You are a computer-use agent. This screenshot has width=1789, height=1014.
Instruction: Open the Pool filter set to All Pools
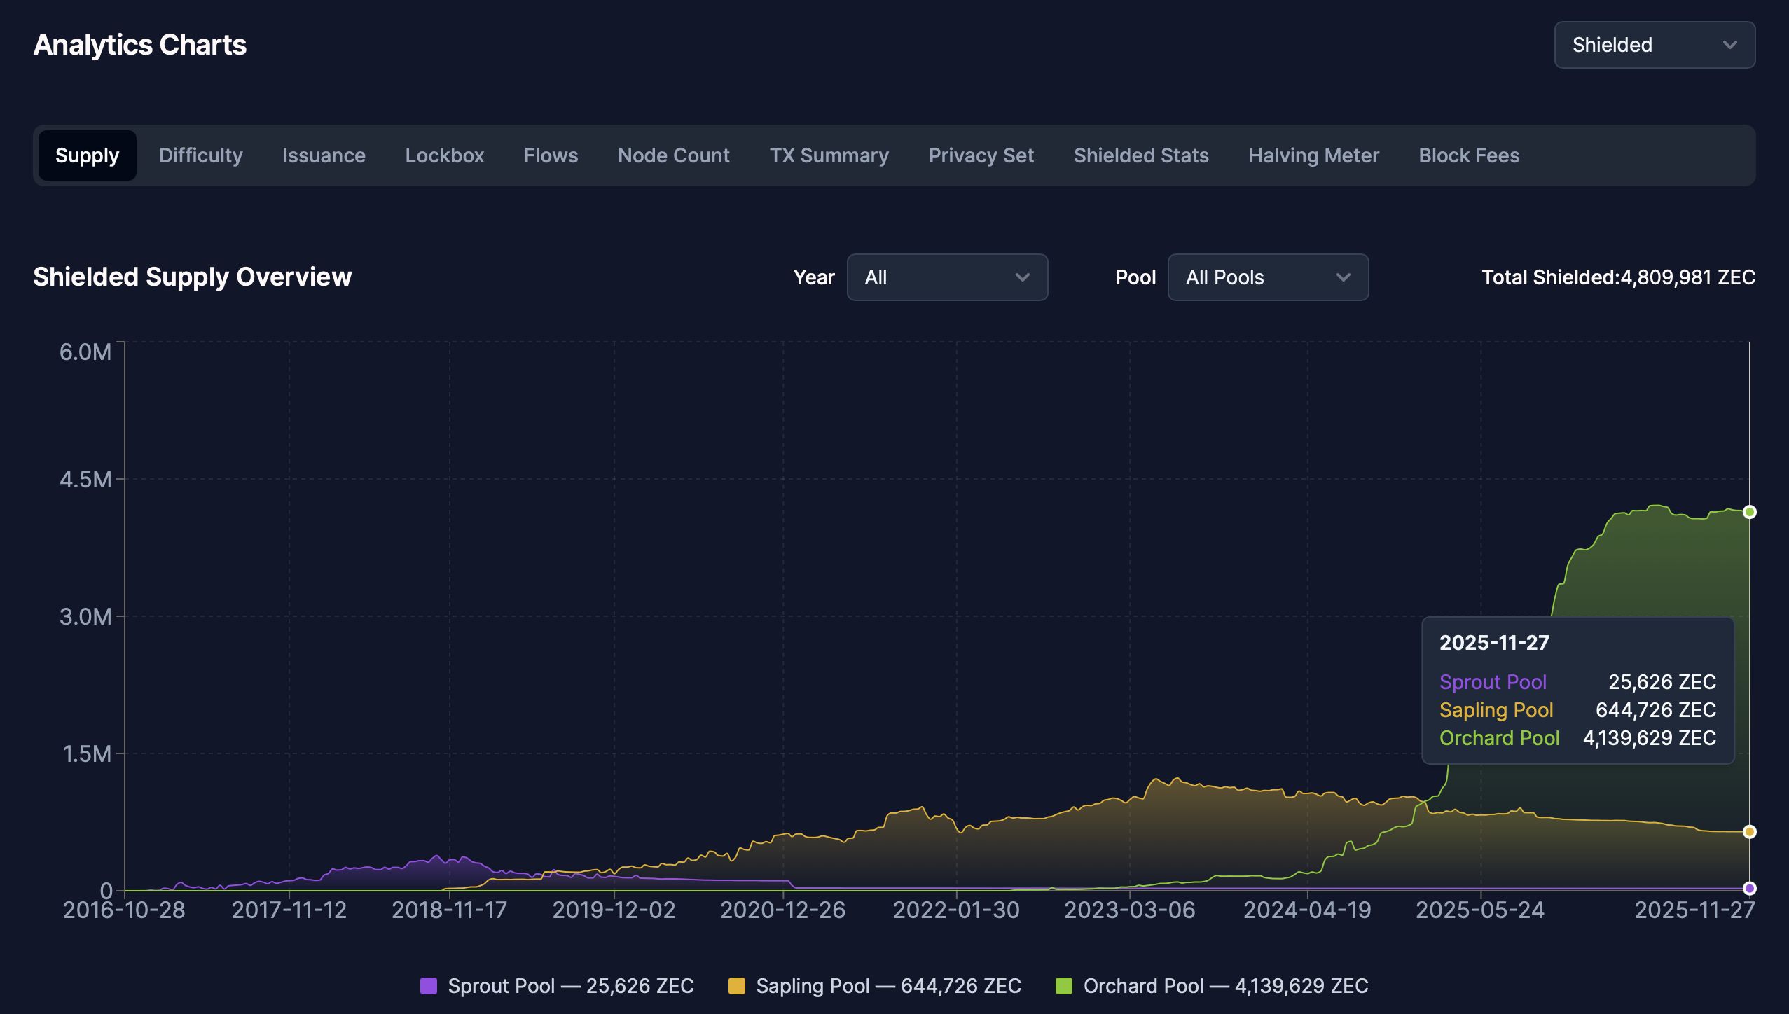tap(1266, 277)
